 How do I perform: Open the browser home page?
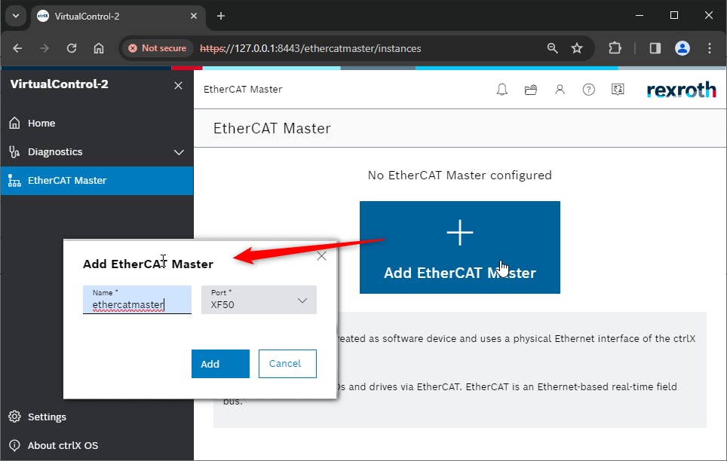click(99, 48)
